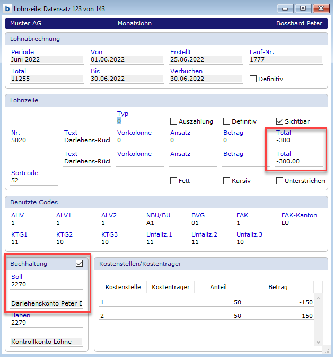Minimize the Lohnzeile window
Screen dimensions: 333x357
pyautogui.click(x=286, y=8)
